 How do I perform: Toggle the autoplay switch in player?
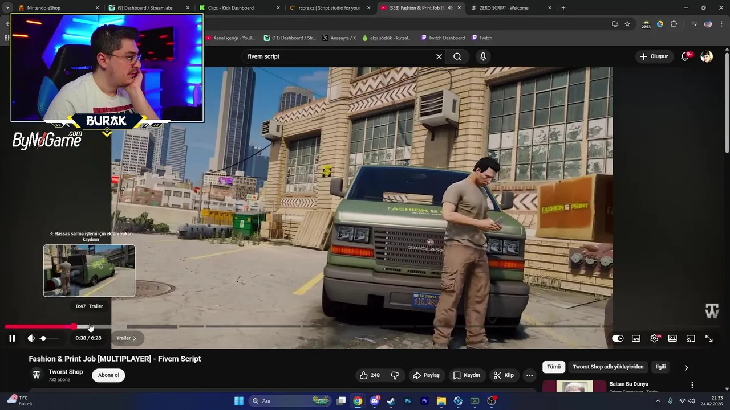point(618,338)
